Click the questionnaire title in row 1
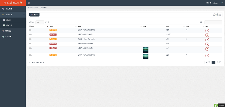The image size is (225, 107). [x=86, y=30]
